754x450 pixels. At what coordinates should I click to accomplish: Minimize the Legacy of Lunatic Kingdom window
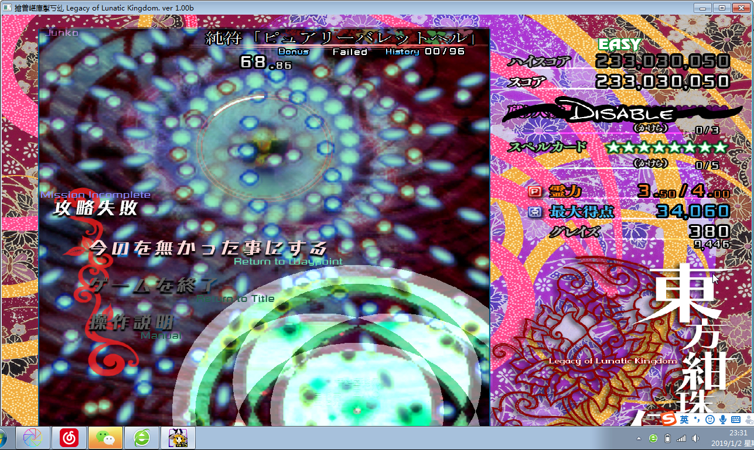[704, 7]
